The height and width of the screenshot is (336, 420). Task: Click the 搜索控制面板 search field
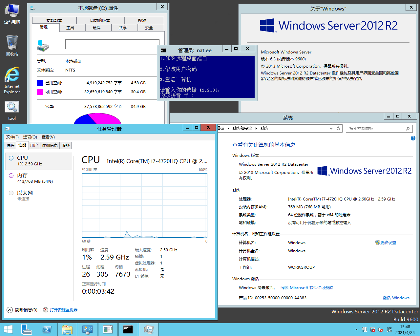376,129
